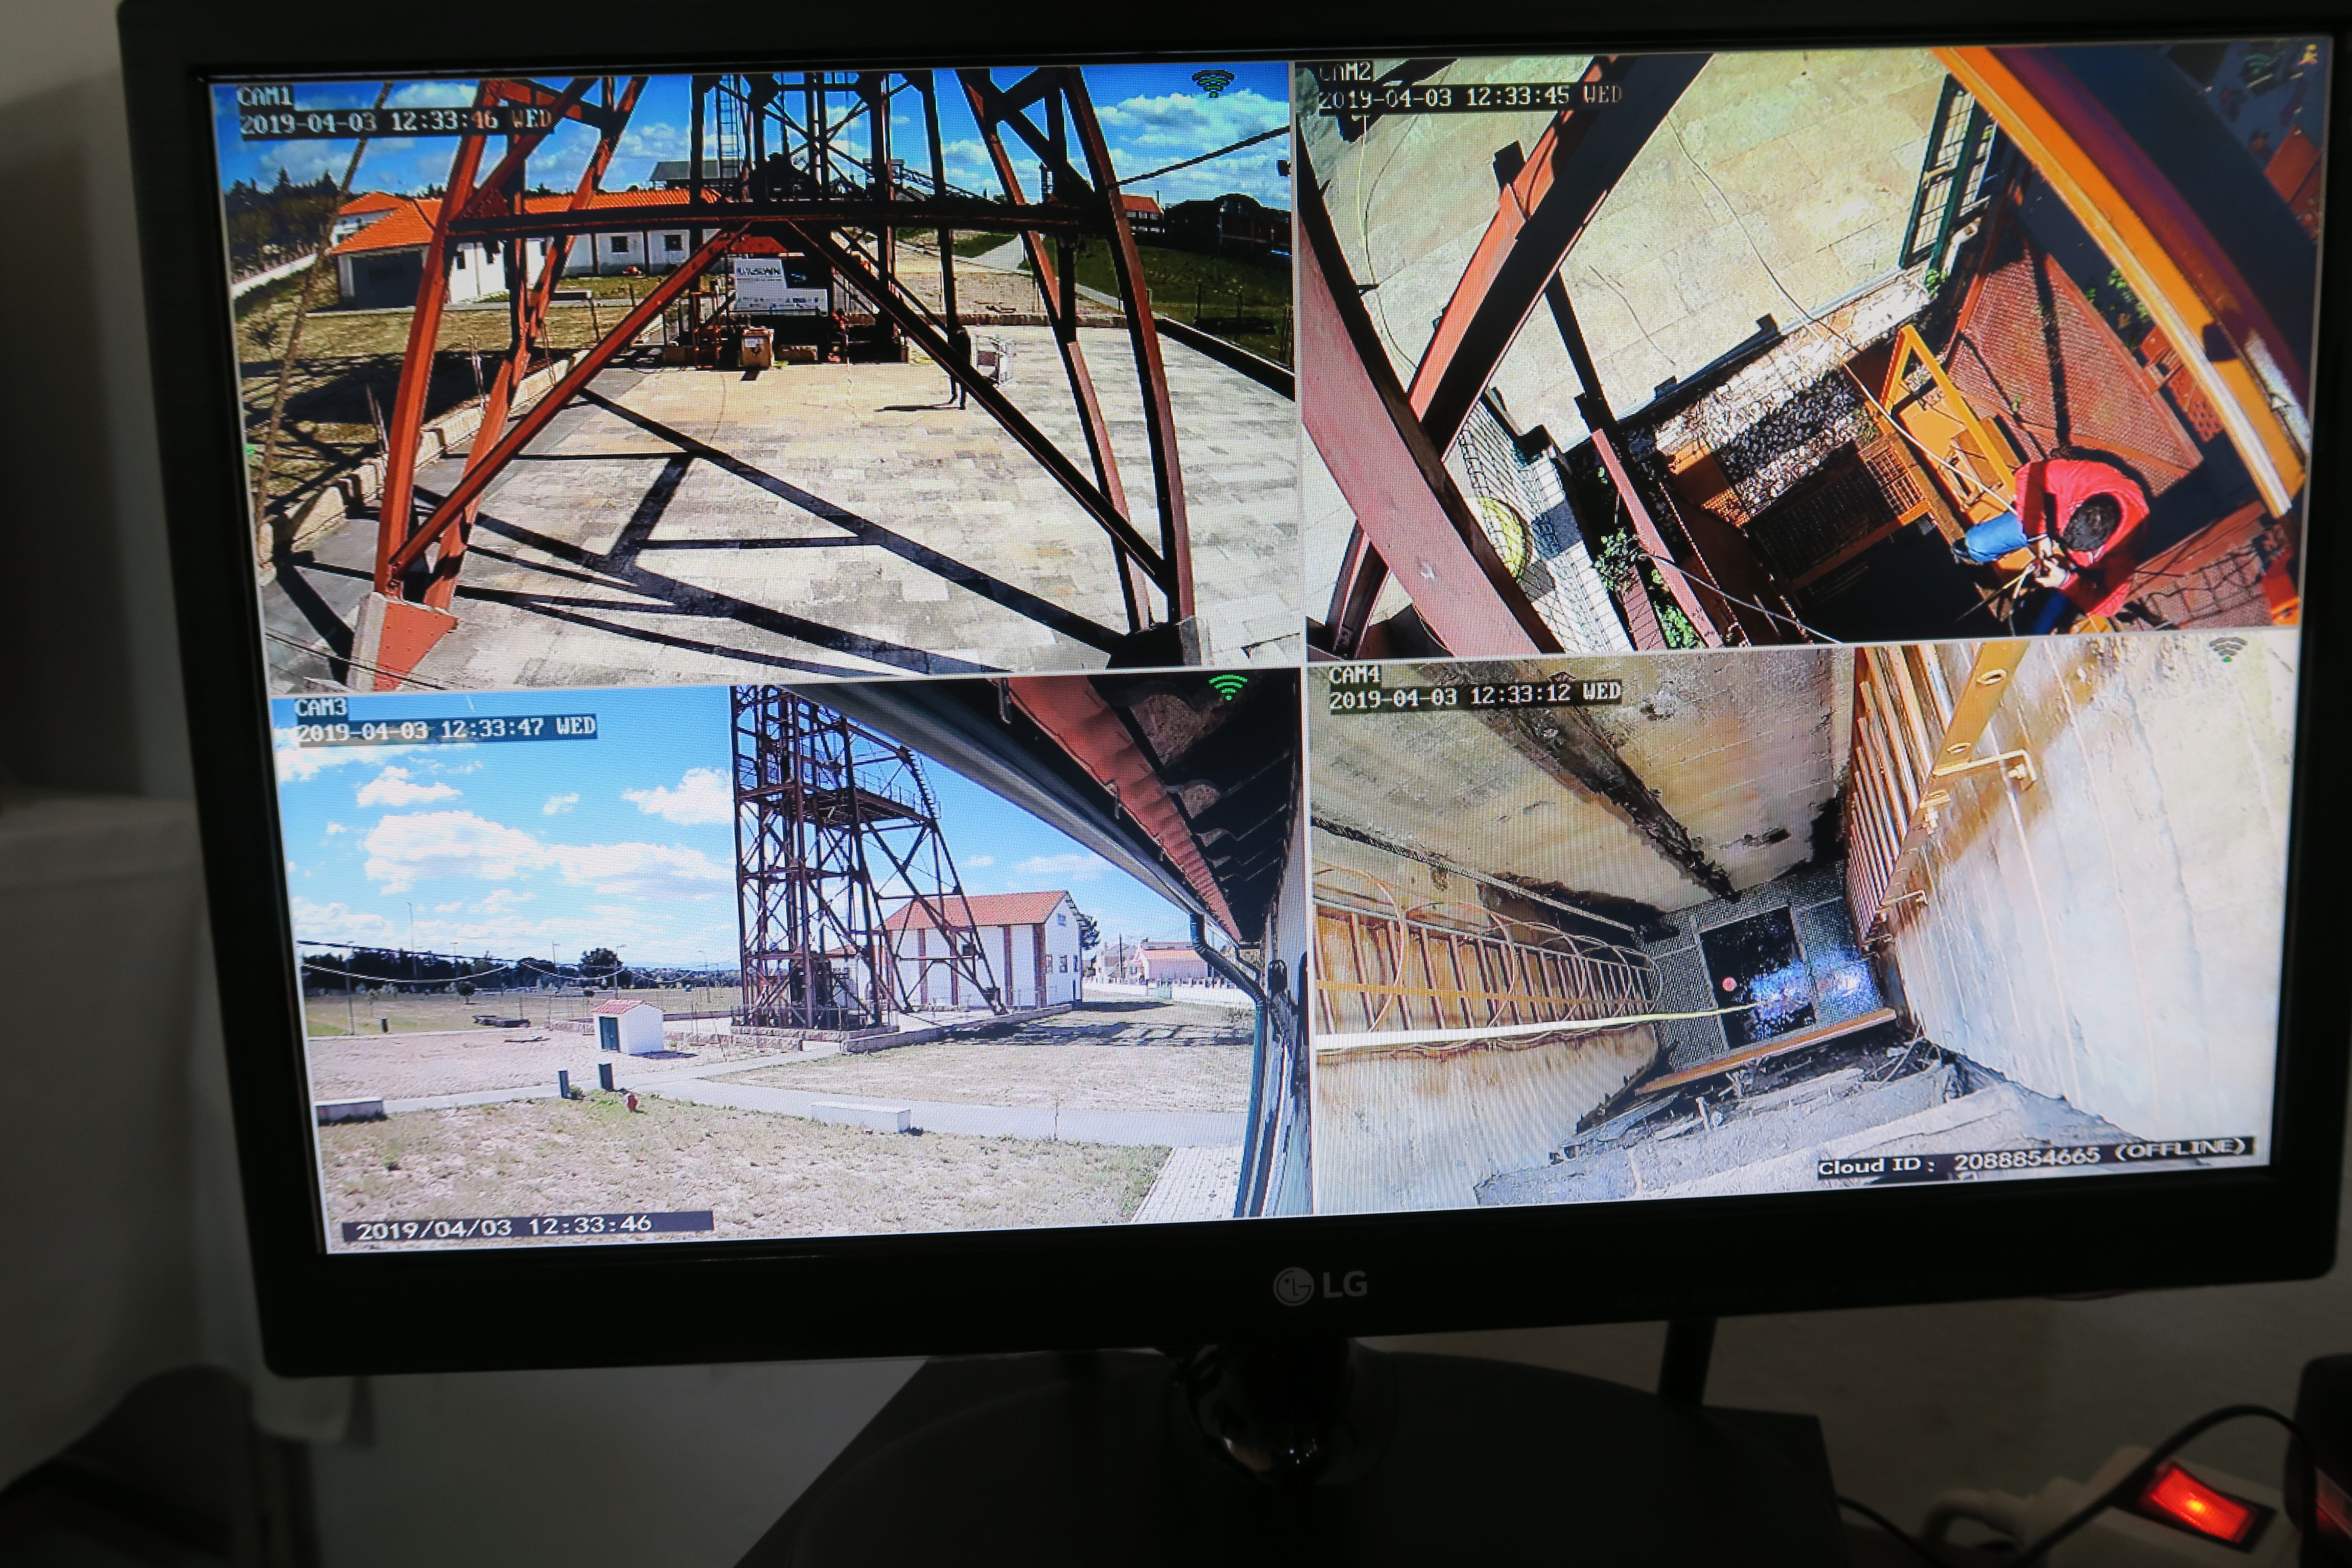Click the CAM4 channel label
The width and height of the screenshot is (2352, 1568).
point(1354,674)
